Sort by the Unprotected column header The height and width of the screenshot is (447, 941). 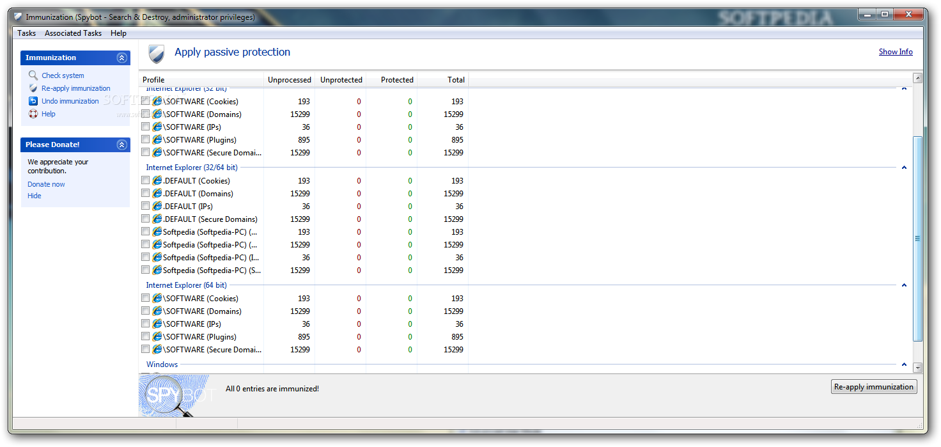[x=341, y=80]
